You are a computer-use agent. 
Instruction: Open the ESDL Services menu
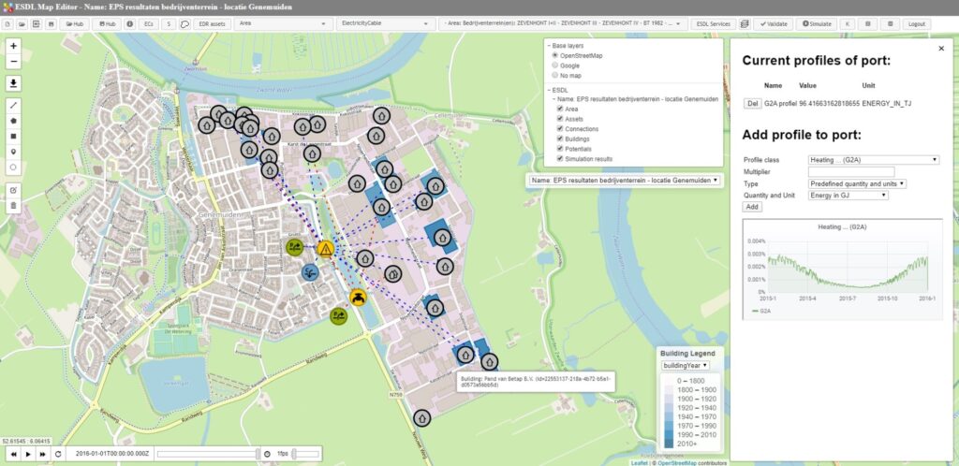tap(714, 22)
